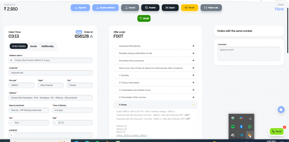Image resolution: width=289 pixels, height=142 pixels.
Task: Open Windows Security from the tray popup
Action: [233, 118]
